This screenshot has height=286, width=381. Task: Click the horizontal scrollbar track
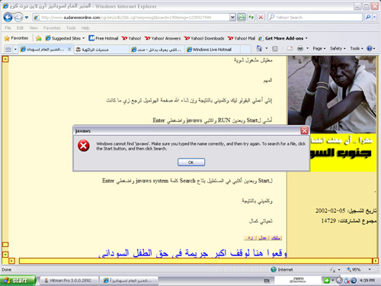coord(195,261)
